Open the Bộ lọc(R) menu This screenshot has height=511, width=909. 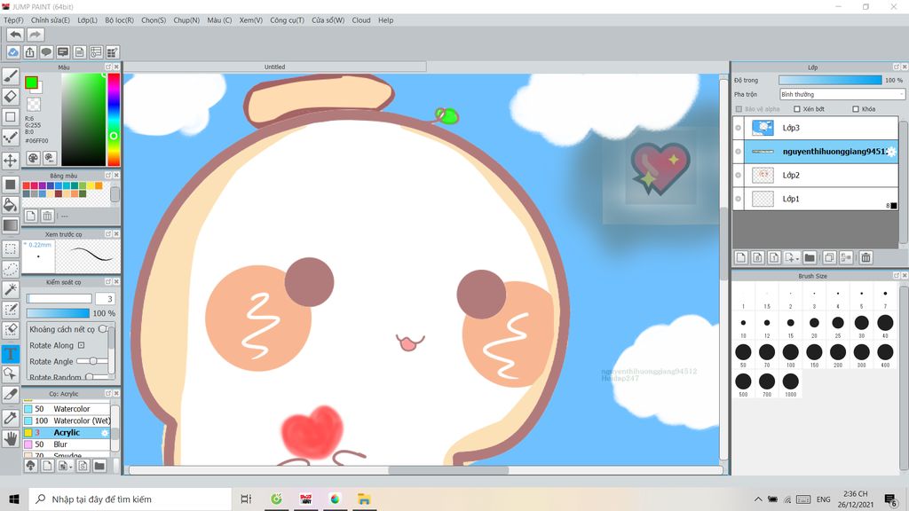tap(120, 20)
